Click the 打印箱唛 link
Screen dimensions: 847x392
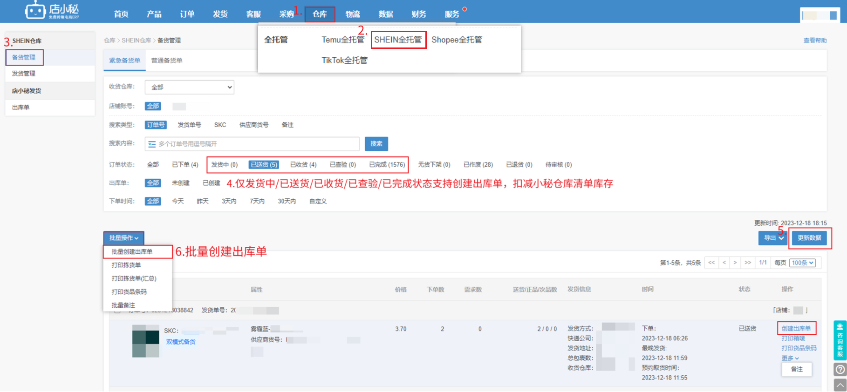793,338
